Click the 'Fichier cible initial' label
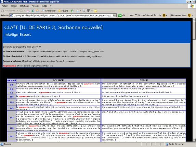Viewport: 196px width, 147px height. (x=13, y=56)
